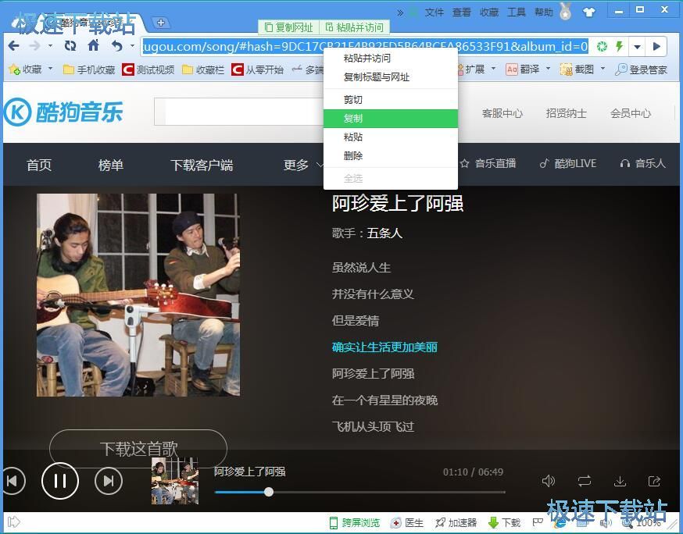The image size is (683, 534).
Task: Expand the 扩展 dropdown arrow
Action: (x=494, y=69)
